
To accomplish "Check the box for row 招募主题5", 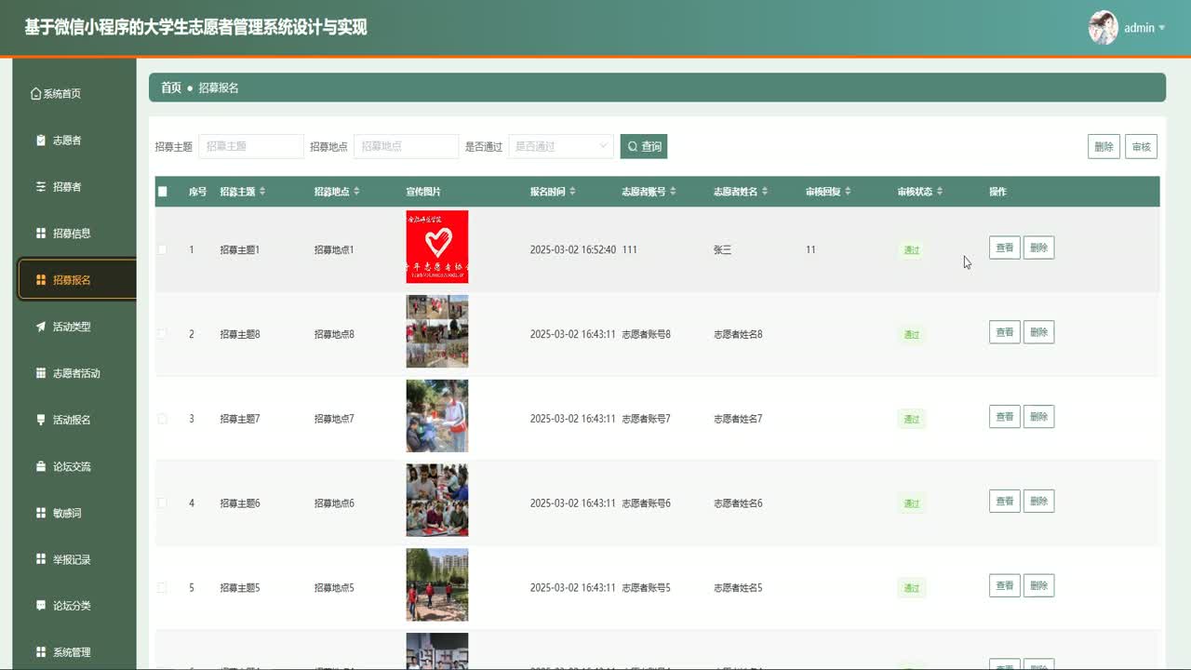I will click(163, 588).
